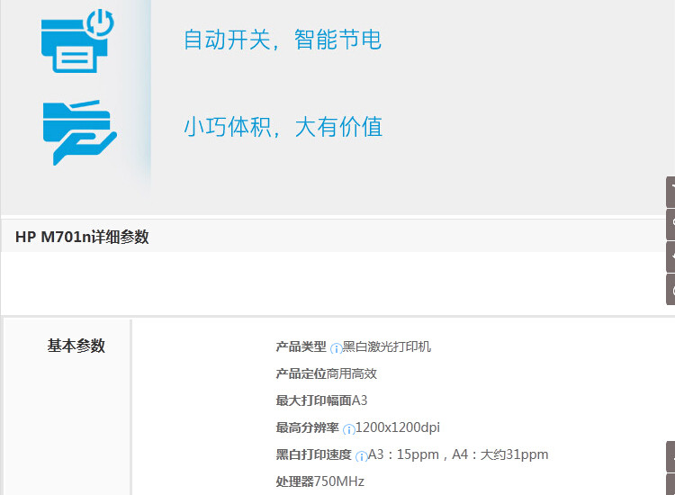
Task: Click the second floating sidebar button
Action: click(670, 224)
